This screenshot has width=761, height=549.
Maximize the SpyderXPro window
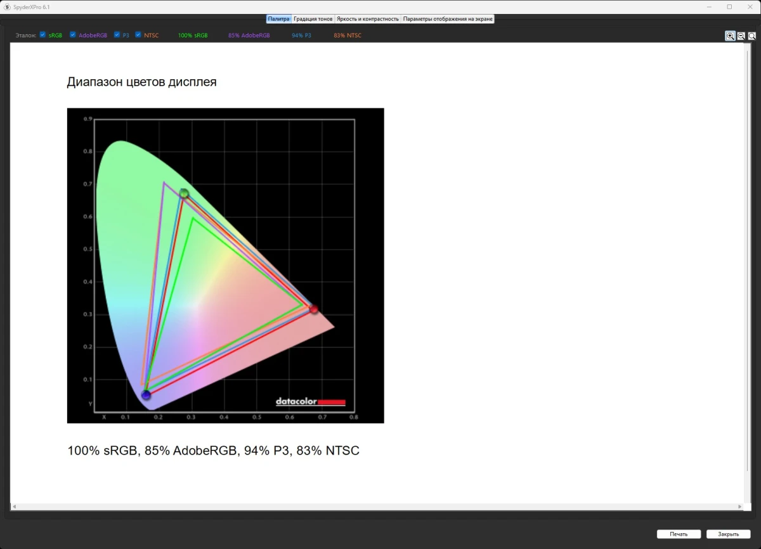[729, 6]
